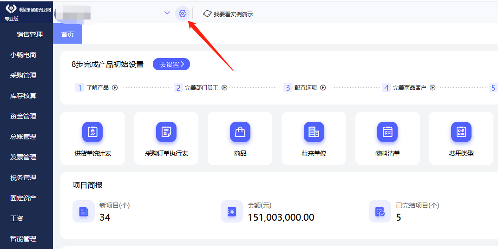Image resolution: width=498 pixels, height=249 pixels.
Task: Click the 物料清单 label
Action: pyautogui.click(x=387, y=154)
